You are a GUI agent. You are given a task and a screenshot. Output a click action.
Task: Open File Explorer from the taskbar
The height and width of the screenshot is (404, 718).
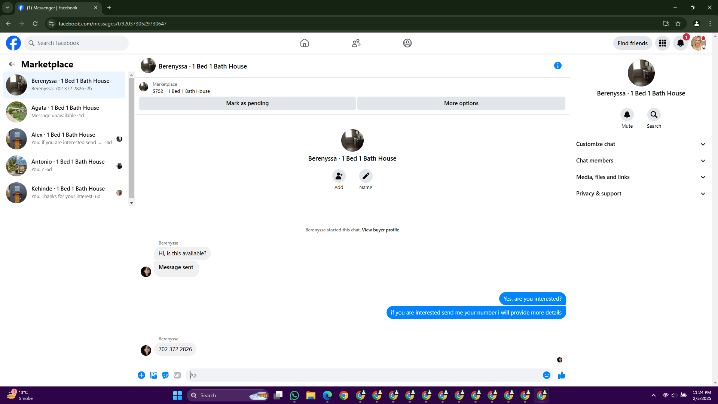[x=311, y=395]
